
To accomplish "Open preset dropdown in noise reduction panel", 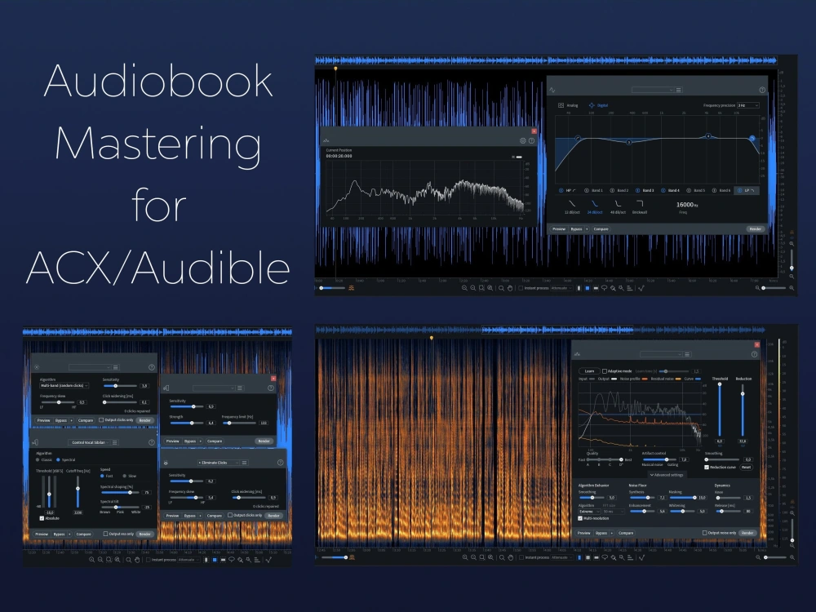I will coord(661,354).
